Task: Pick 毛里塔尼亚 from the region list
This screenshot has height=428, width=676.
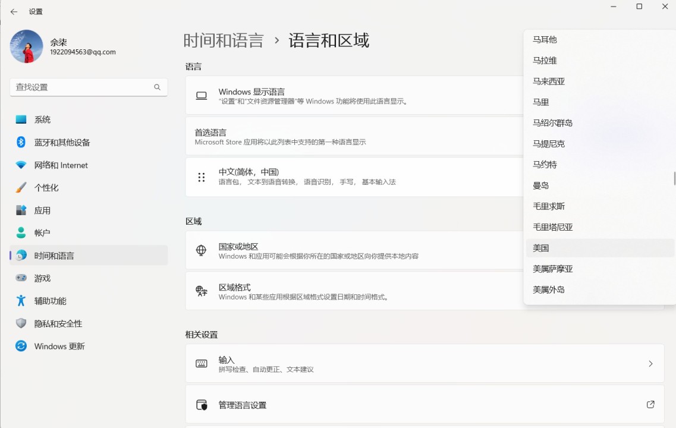Action: point(599,227)
